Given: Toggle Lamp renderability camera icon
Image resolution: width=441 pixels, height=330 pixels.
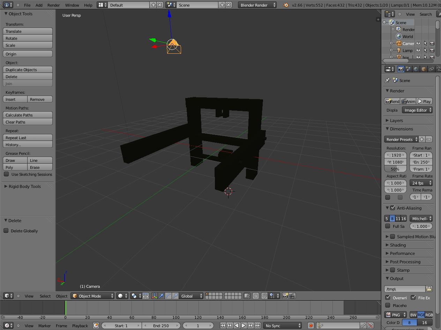Looking at the screenshot, I should pos(432,50).
